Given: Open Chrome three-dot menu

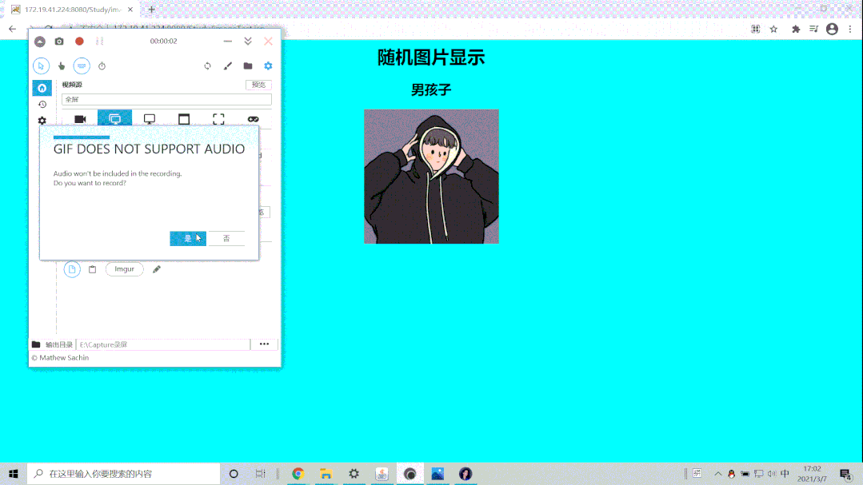Looking at the screenshot, I should 850,29.
